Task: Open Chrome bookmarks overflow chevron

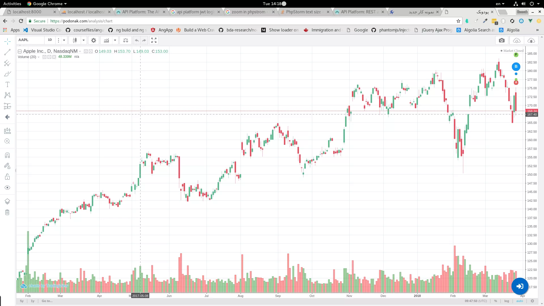Action: [x=537, y=30]
